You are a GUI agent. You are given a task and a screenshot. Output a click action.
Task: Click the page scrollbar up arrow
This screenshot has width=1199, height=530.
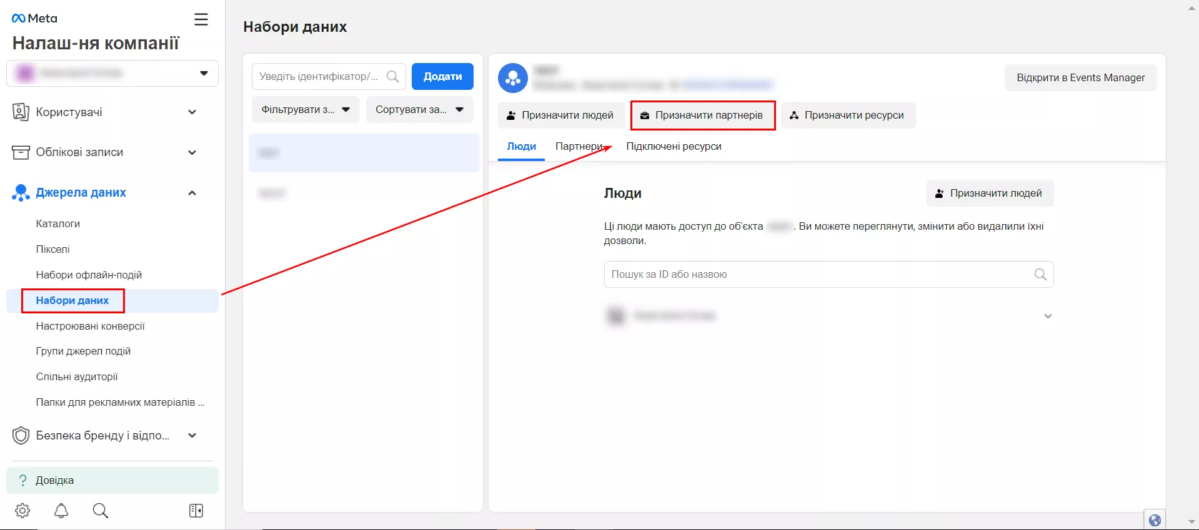1192,8
